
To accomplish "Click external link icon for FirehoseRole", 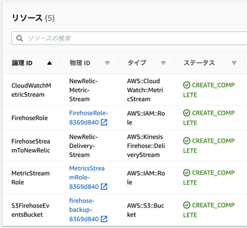I will click(104, 123).
